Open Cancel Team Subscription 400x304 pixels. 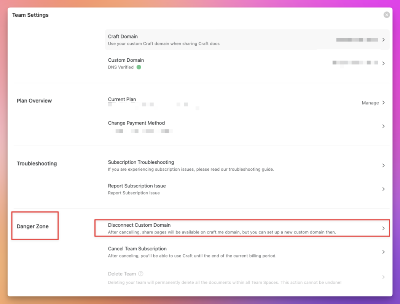click(137, 248)
